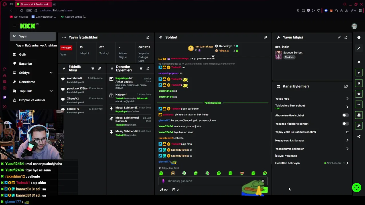Open Yasaklanmış kelimeler chevron

[347, 149]
